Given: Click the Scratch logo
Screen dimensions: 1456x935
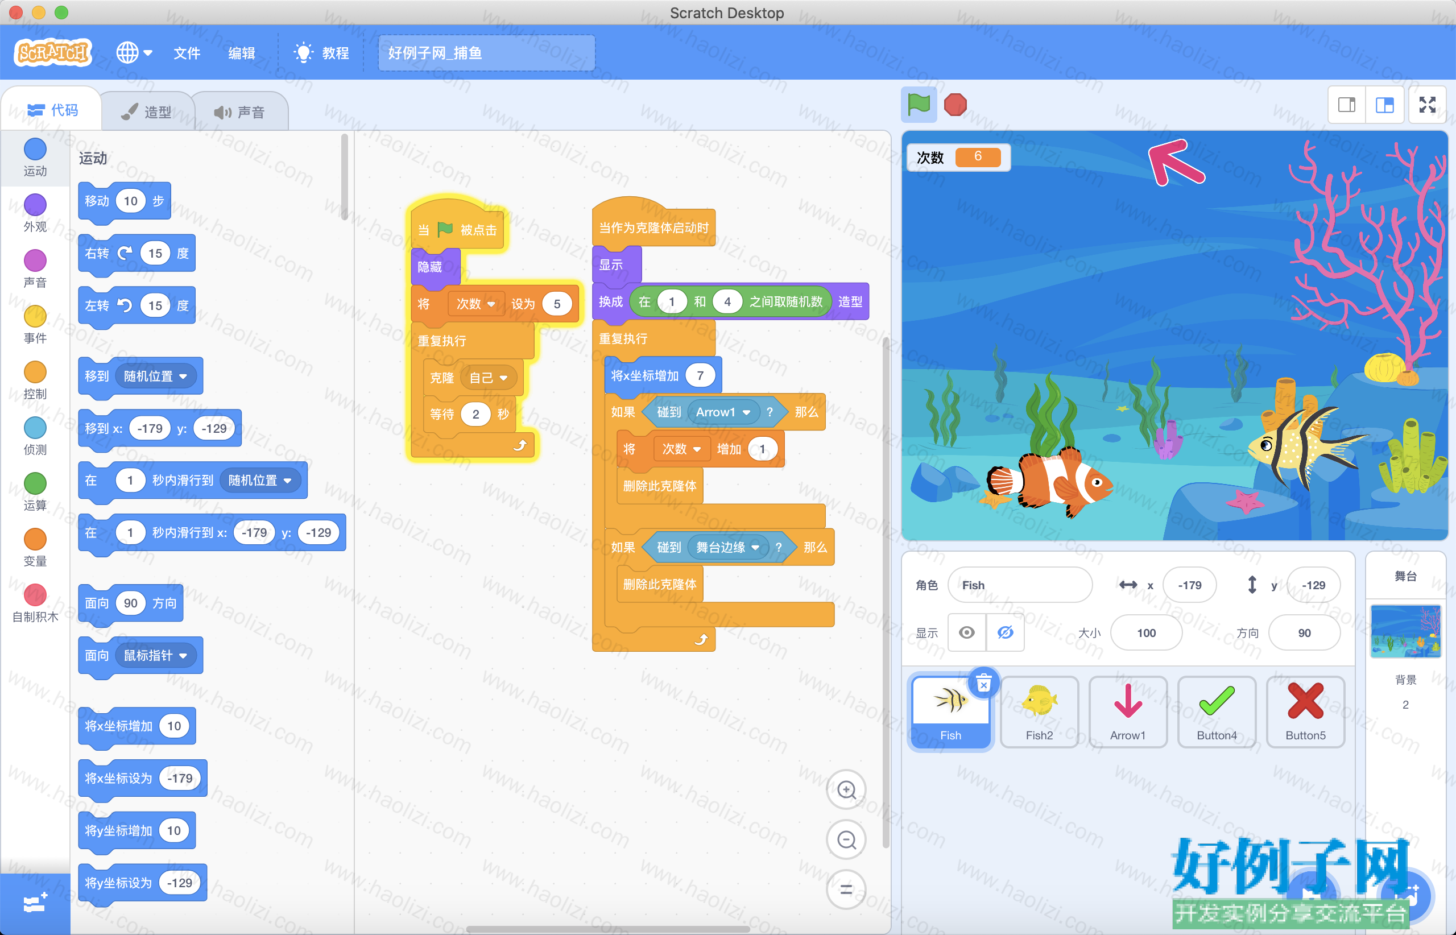Looking at the screenshot, I should point(53,53).
